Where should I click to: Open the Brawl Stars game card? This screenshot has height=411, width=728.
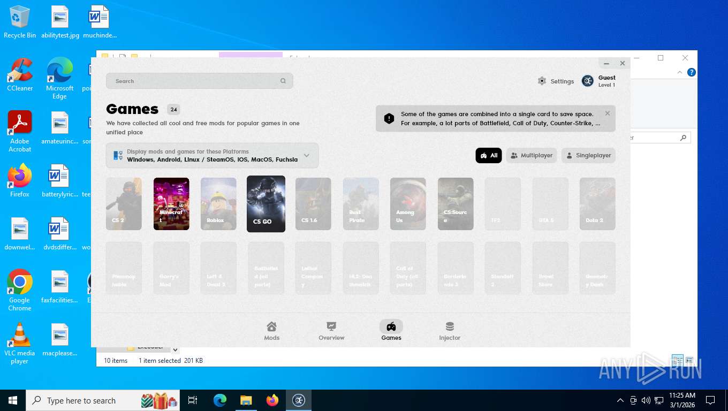pyautogui.click(x=550, y=268)
